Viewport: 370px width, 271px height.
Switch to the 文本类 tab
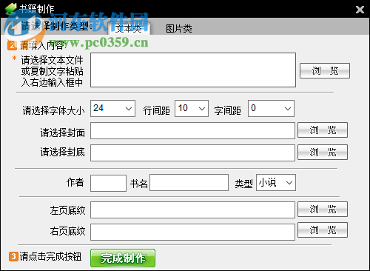click(x=129, y=28)
